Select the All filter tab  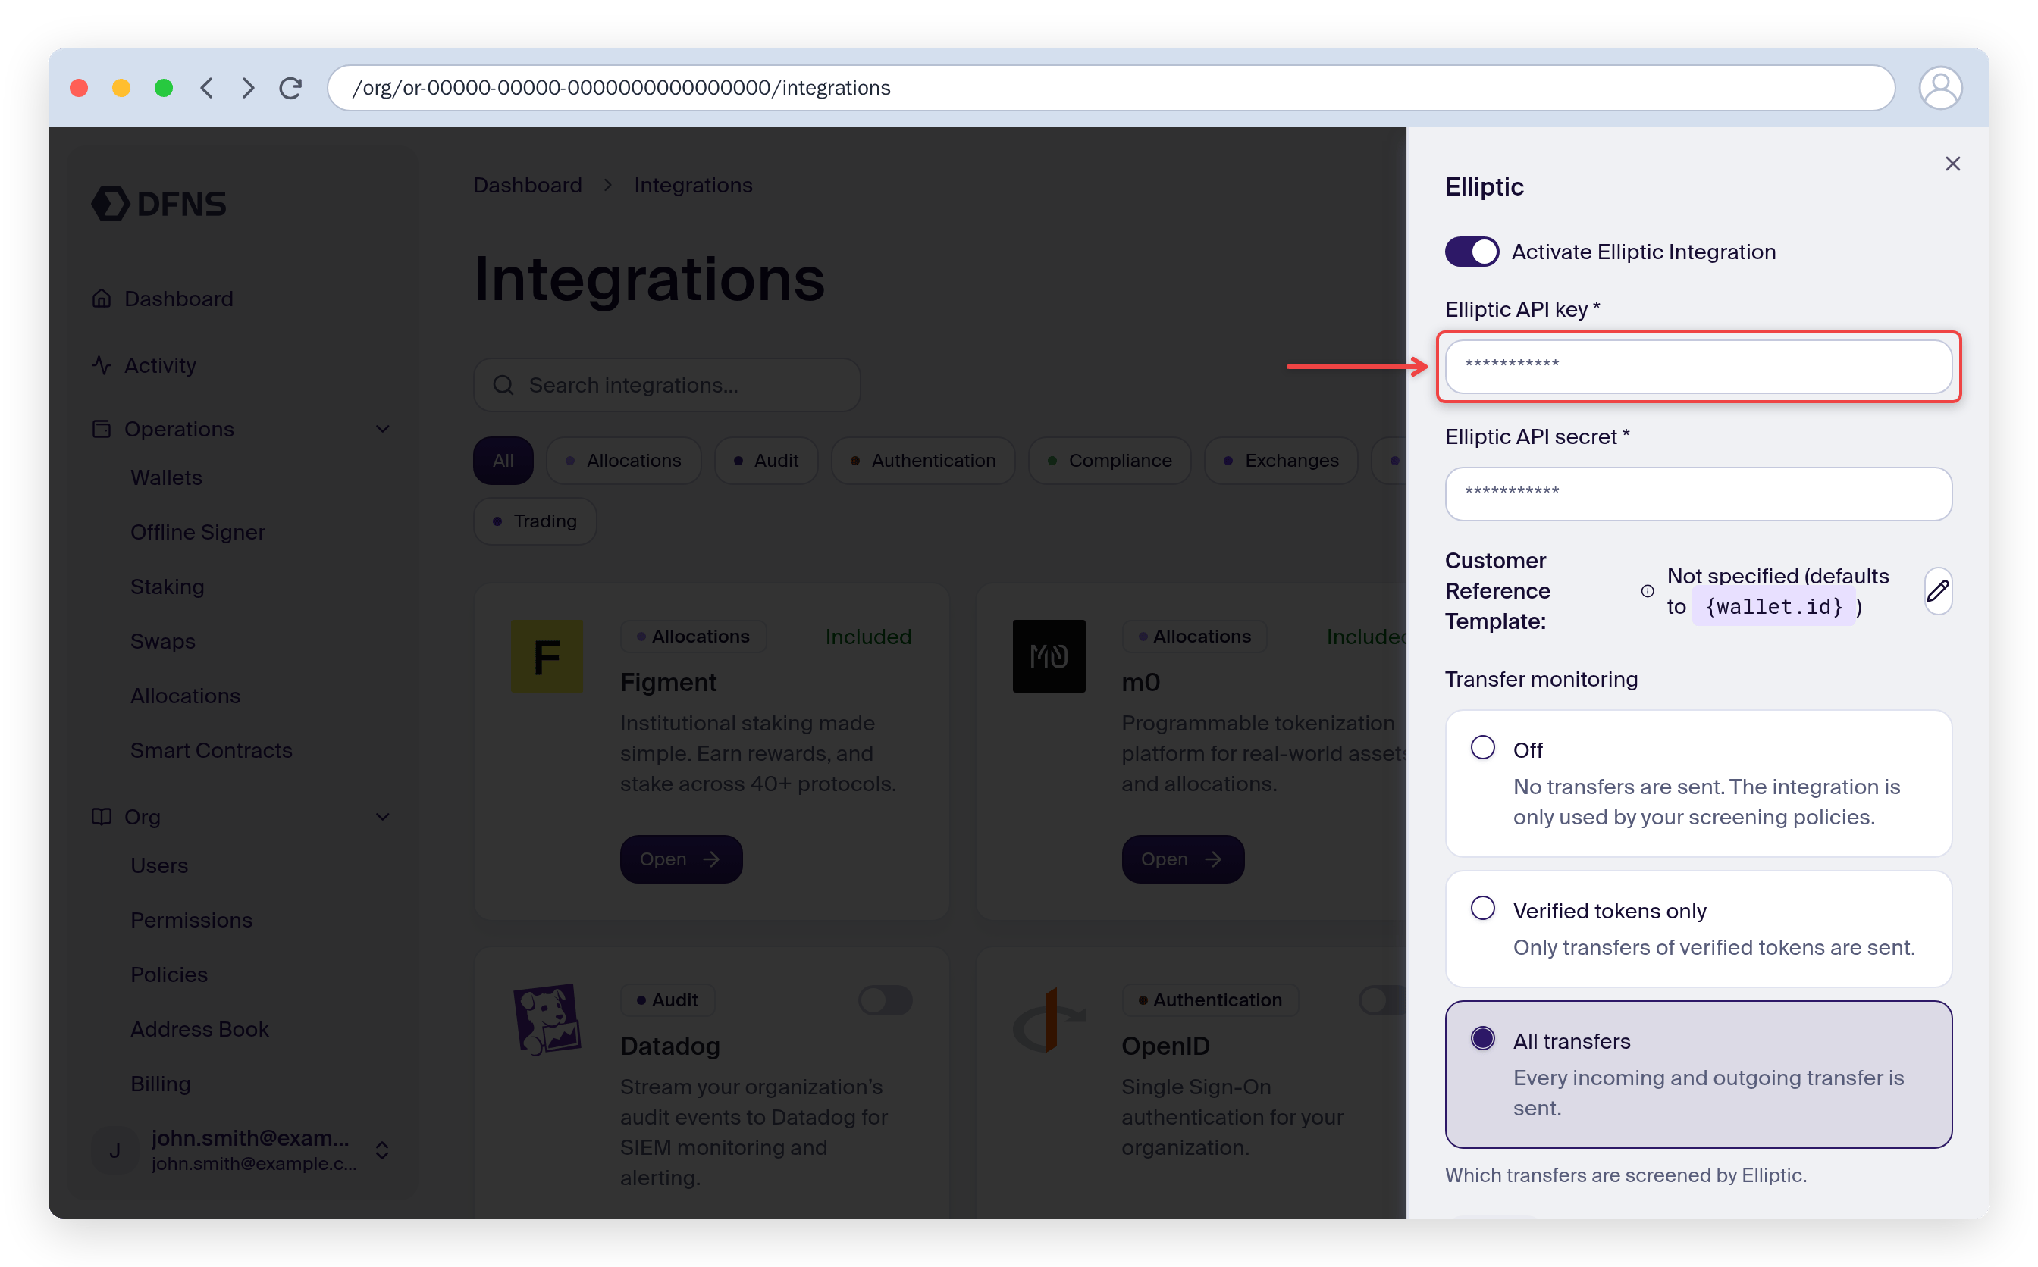(503, 460)
